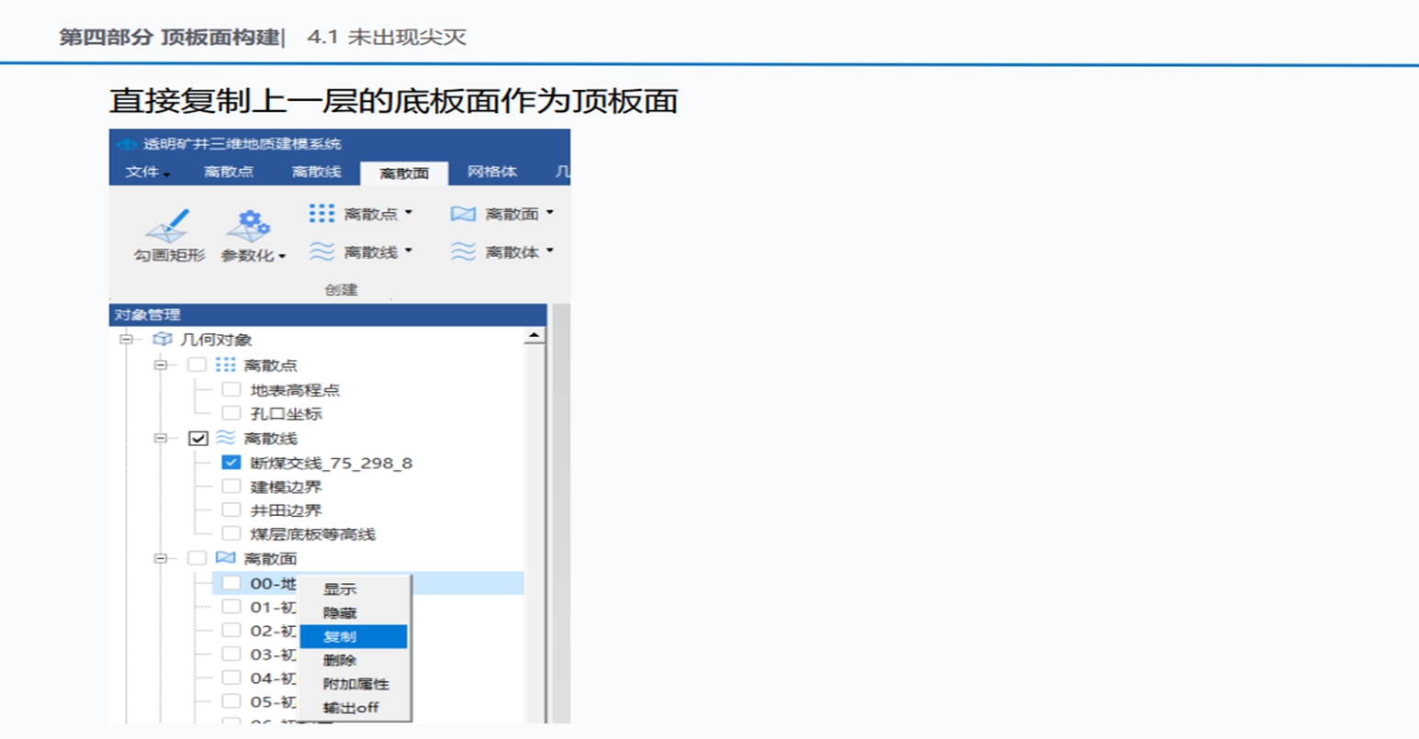Click the 离散点 dots icon in ribbon
This screenshot has width=1419, height=739.
point(321,214)
